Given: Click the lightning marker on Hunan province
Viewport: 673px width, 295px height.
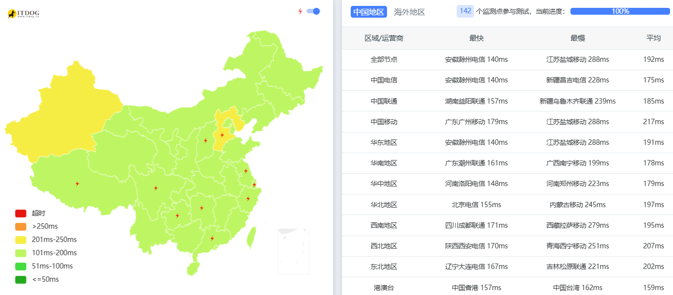Looking at the screenshot, I should tap(201, 208).
